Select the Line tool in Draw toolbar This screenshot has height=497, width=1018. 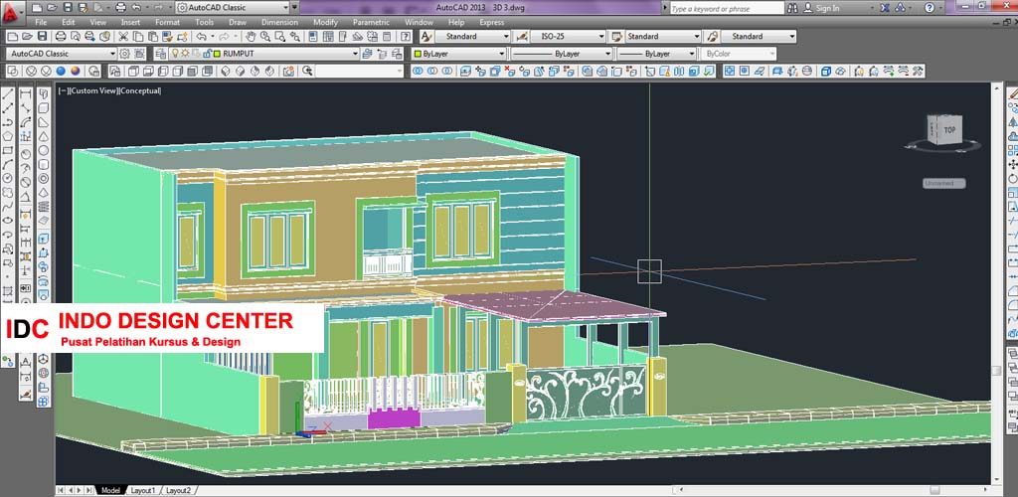(8, 94)
